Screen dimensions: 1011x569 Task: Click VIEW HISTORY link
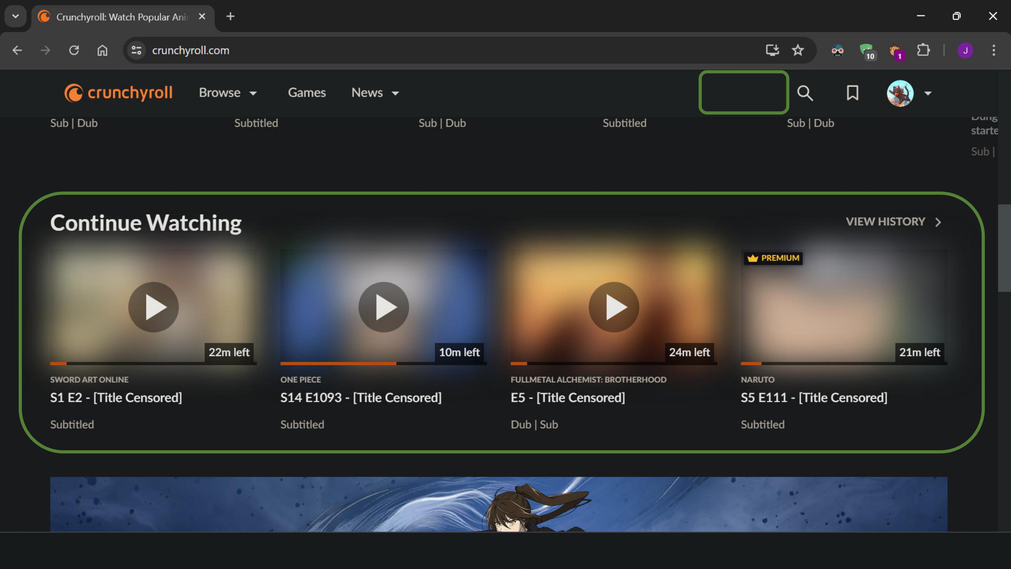(894, 222)
